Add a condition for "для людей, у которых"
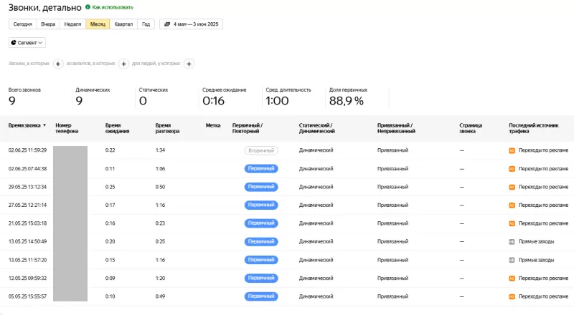This screenshot has height=315, width=574. click(x=189, y=64)
